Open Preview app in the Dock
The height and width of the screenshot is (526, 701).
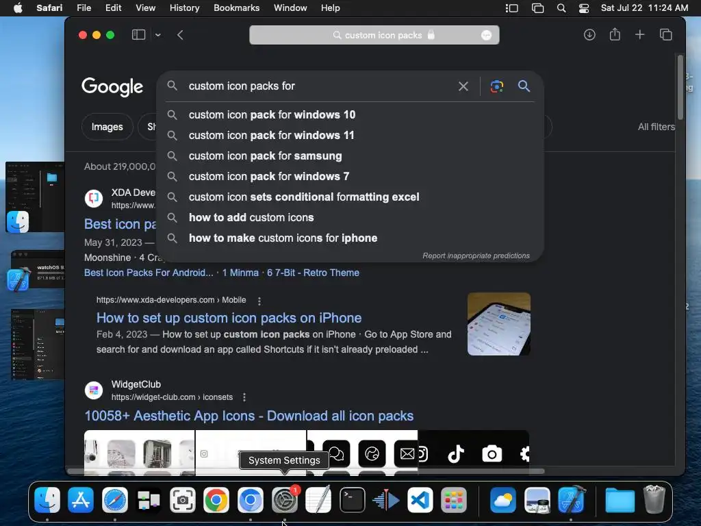(x=537, y=499)
